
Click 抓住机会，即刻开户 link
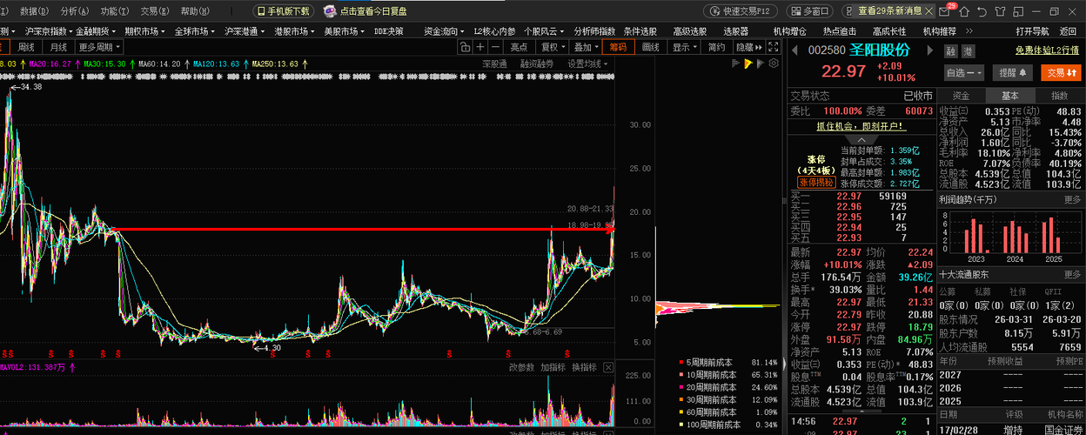tap(861, 127)
